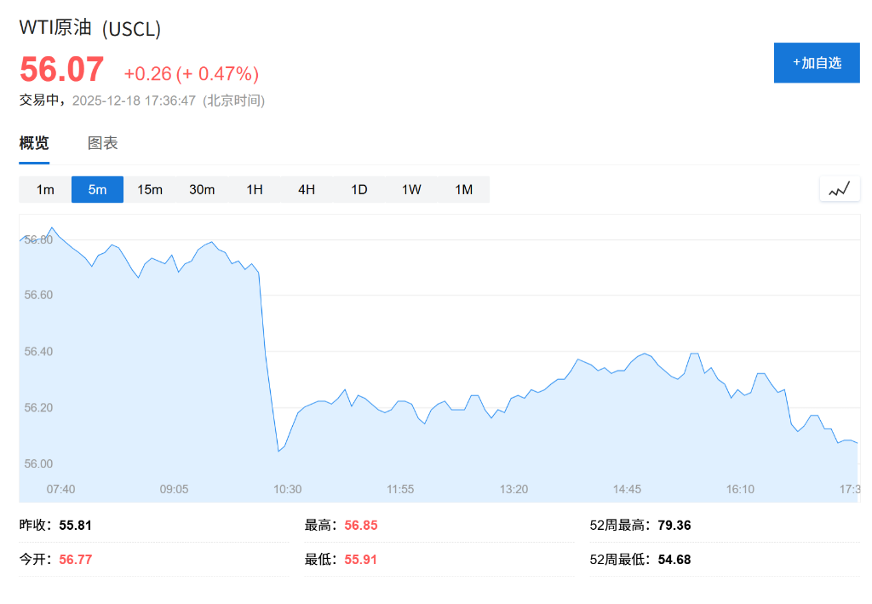Click the 14:45 time axis label

pyautogui.click(x=627, y=489)
